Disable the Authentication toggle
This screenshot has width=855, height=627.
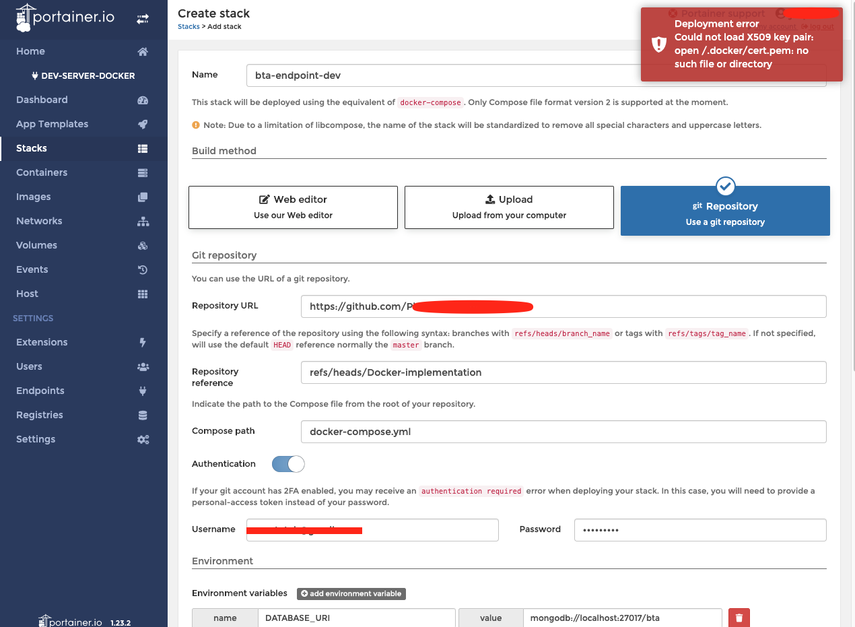point(288,464)
